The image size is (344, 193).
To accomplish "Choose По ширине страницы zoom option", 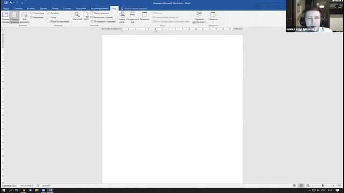I will 103,21.
